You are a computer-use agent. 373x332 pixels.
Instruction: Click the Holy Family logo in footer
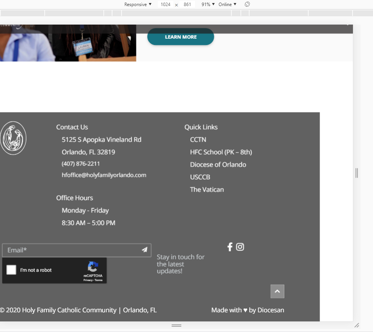[x=13, y=138]
